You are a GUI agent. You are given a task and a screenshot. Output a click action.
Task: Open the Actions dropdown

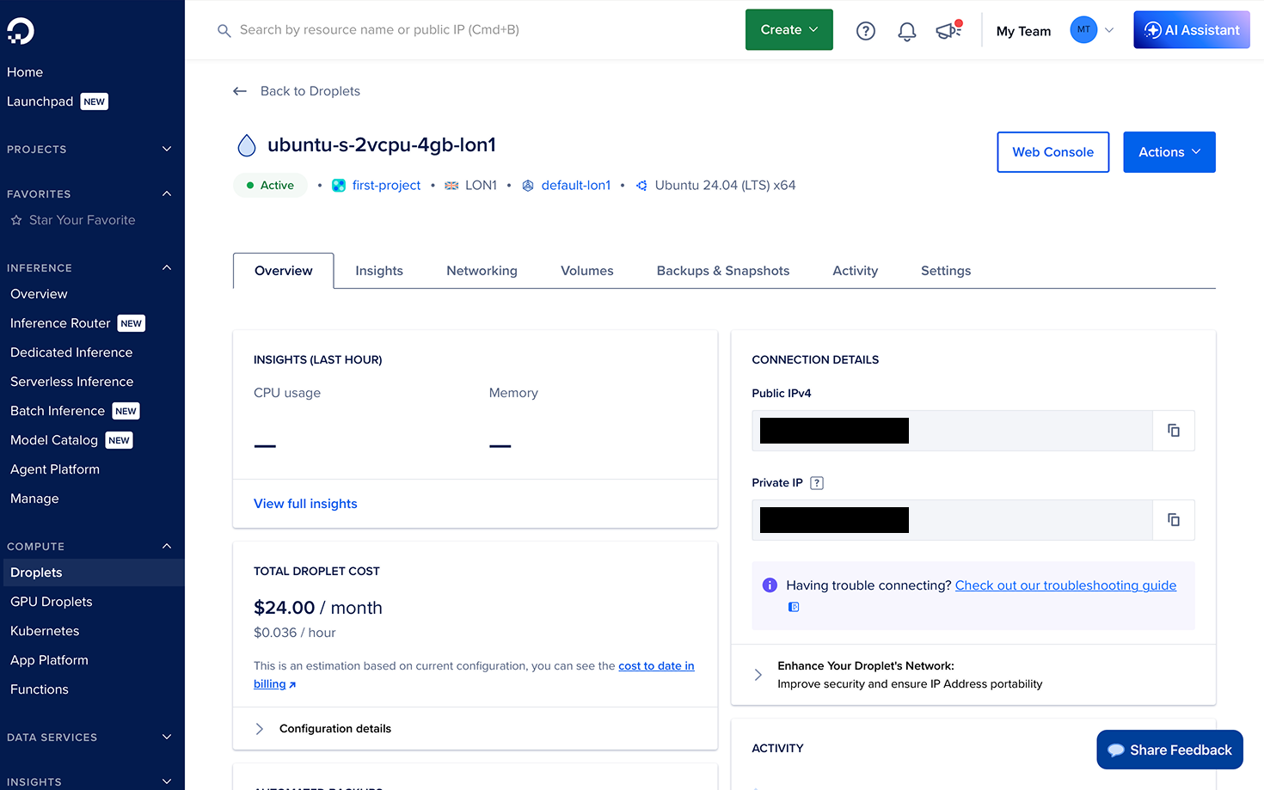click(1169, 152)
